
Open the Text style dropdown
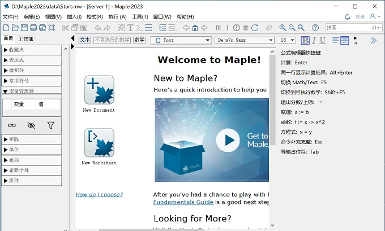[181, 40]
